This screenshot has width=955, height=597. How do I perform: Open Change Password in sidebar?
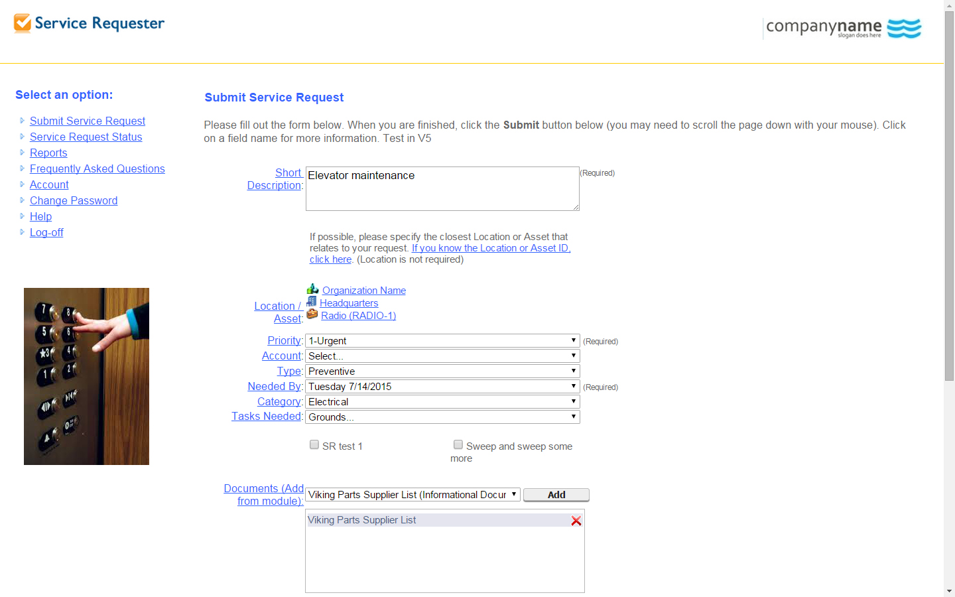[x=74, y=200]
